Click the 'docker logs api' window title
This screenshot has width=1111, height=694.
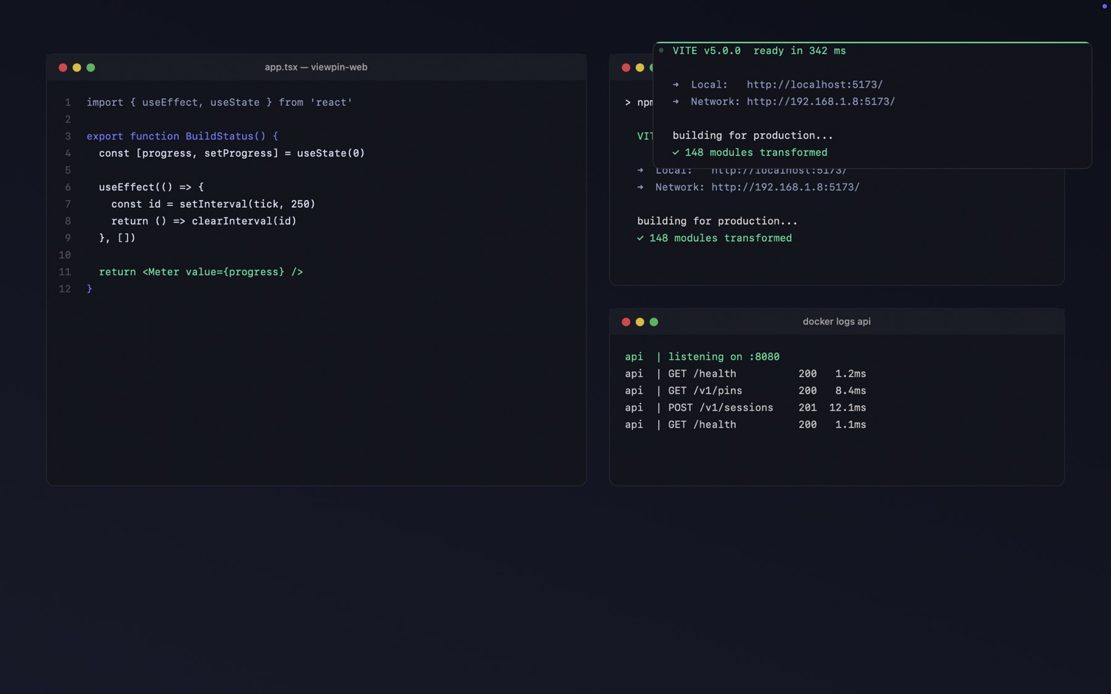[x=836, y=321]
